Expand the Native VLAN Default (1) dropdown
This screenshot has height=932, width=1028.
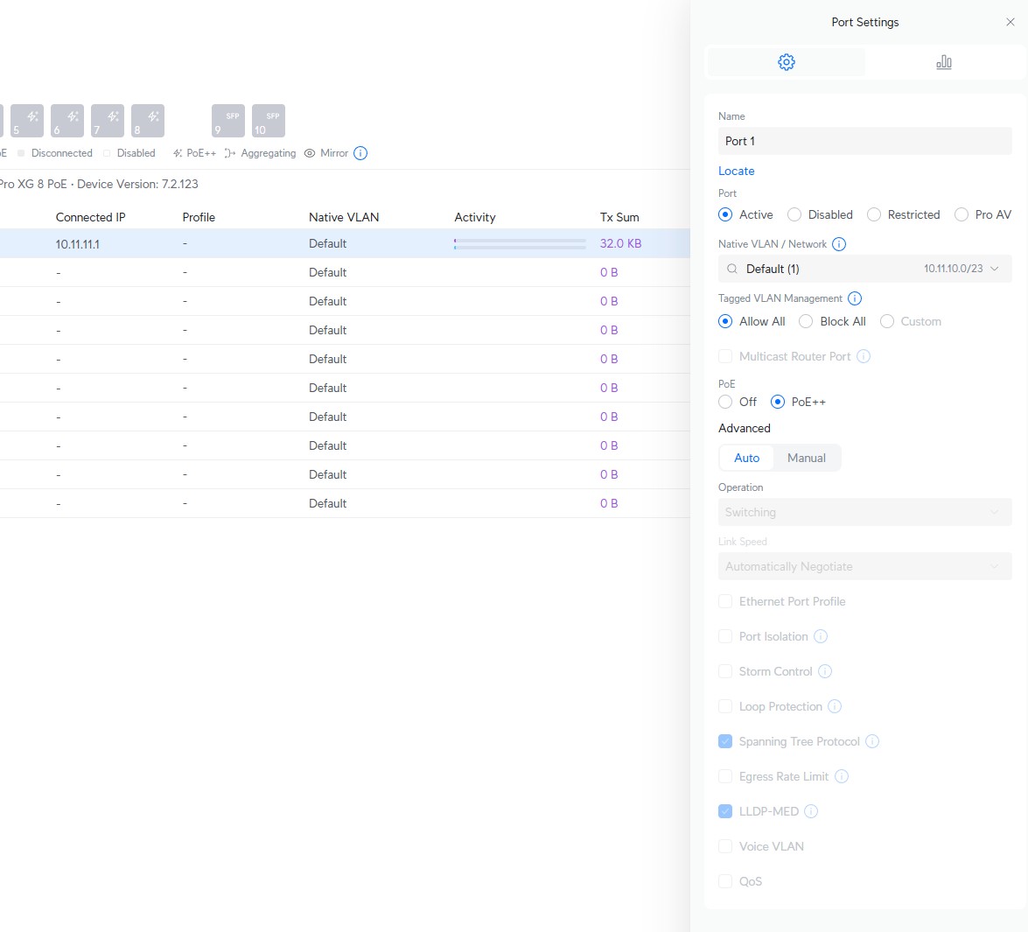click(864, 269)
